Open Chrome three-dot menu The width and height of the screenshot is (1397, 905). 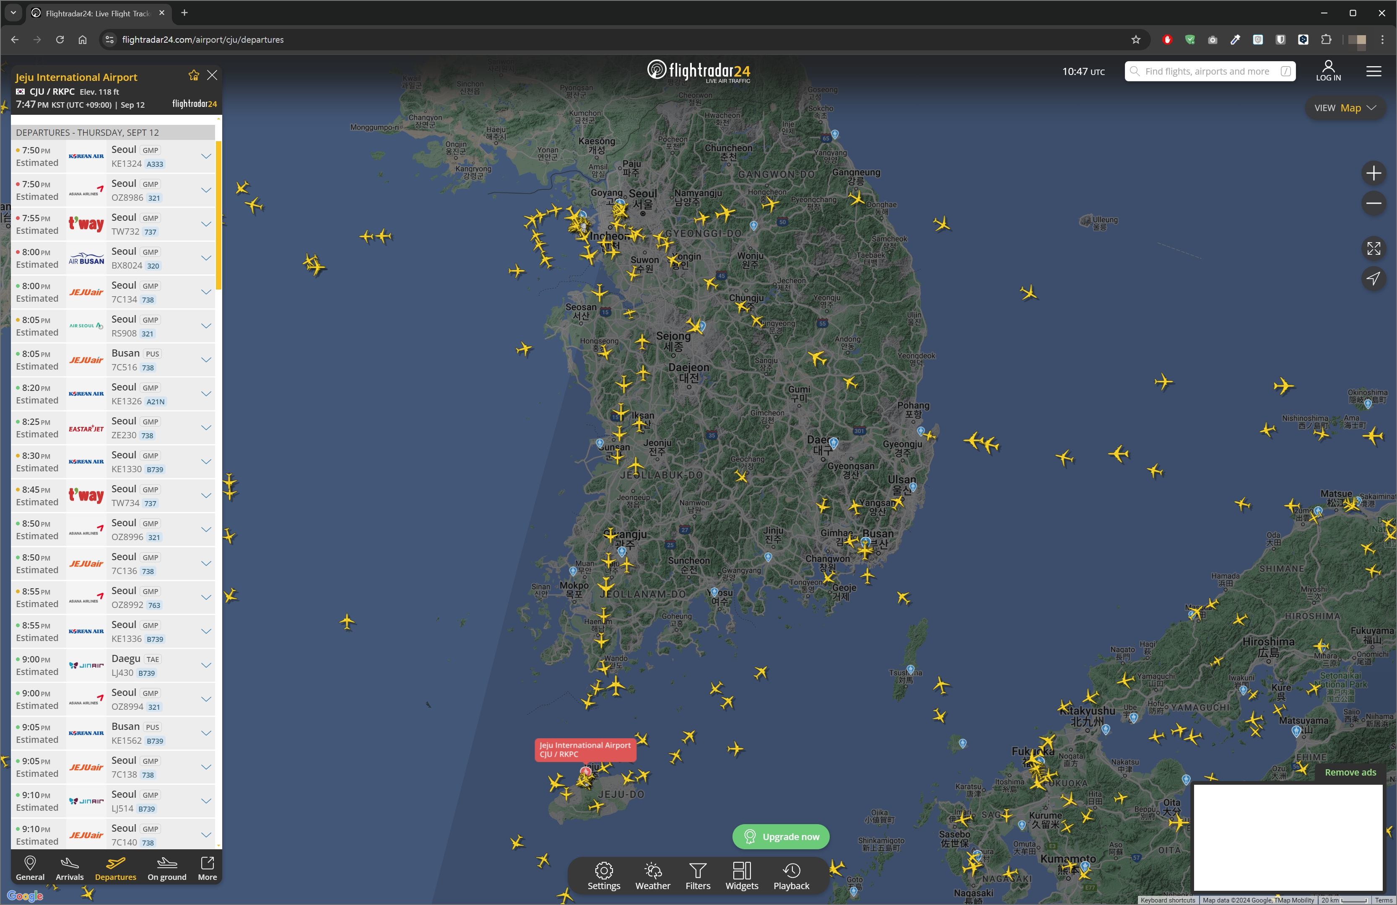click(1382, 40)
